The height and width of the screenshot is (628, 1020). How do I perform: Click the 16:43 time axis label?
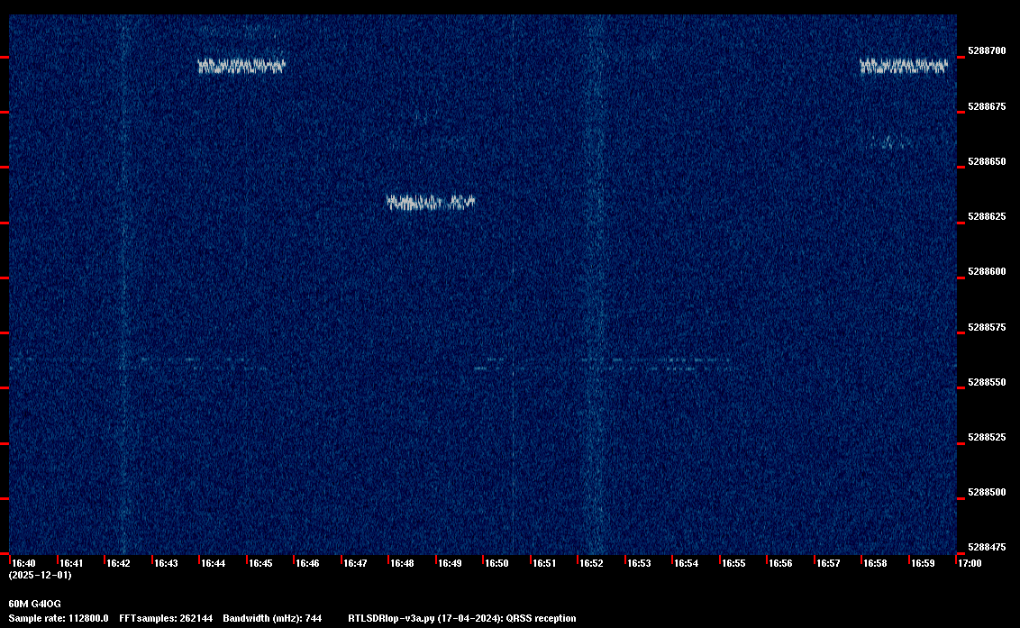coord(166,563)
